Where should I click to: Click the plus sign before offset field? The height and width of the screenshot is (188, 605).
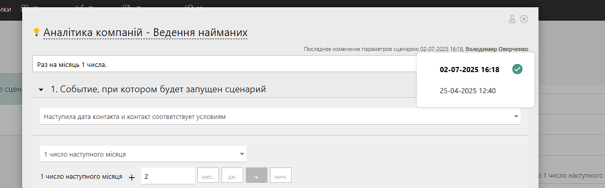click(x=132, y=177)
